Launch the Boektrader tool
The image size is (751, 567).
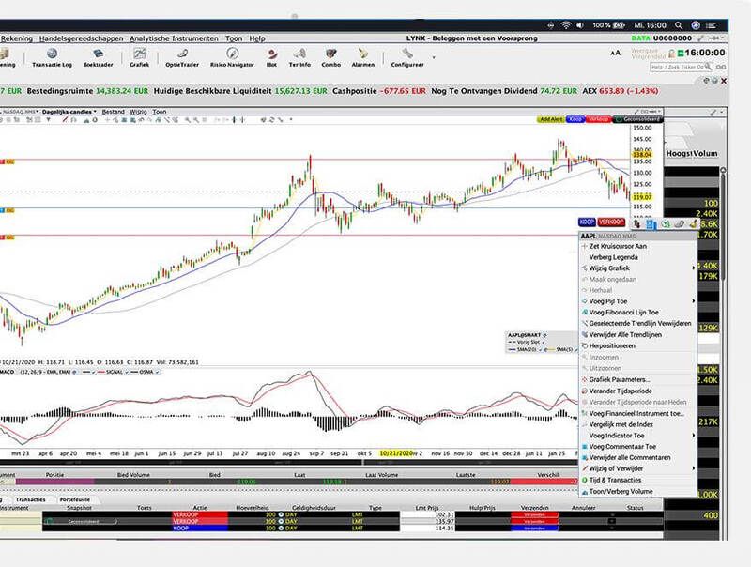tap(99, 57)
